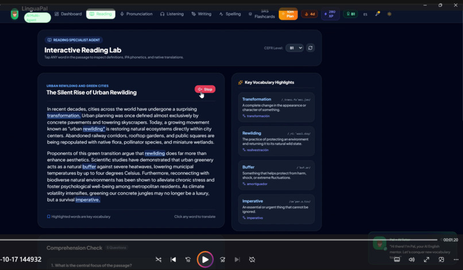This screenshot has height=270, width=463.
Task: Open the Listening tab
Action: point(172,14)
